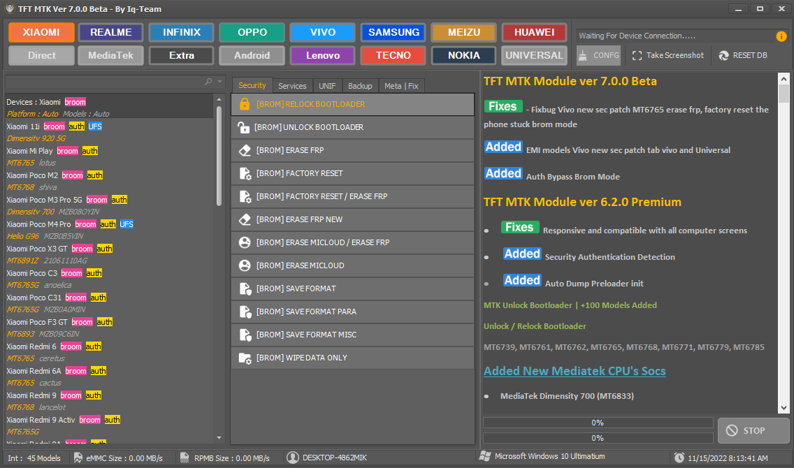This screenshot has width=794, height=468.
Task: Select the REALME brand button
Action: (x=111, y=32)
